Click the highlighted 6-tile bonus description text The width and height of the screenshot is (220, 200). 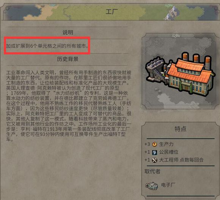(x=47, y=46)
